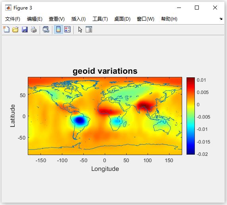Toggle the Insert Legend toolbar button
The image size is (227, 205).
click(67, 29)
